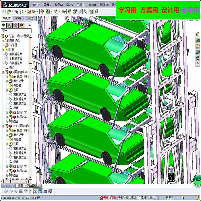The image size is (201, 201).
Task: Select the Move Component tool
Action: click(34, 12)
